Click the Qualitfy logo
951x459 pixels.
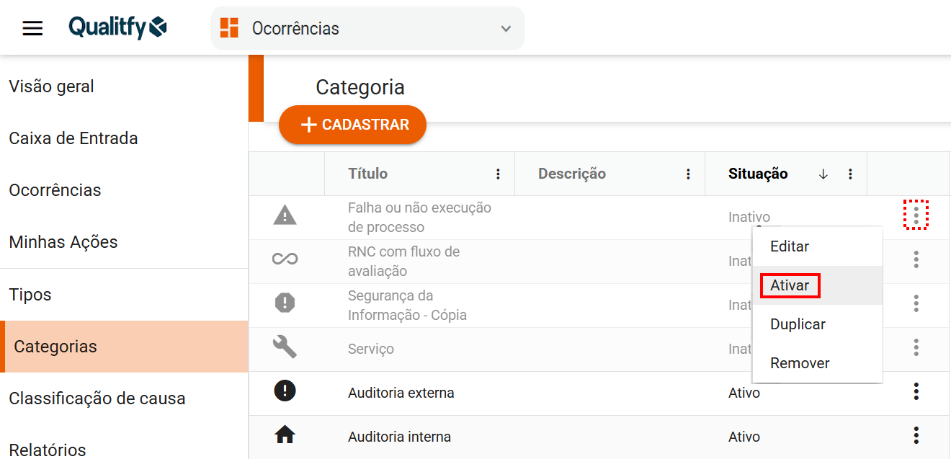[117, 28]
